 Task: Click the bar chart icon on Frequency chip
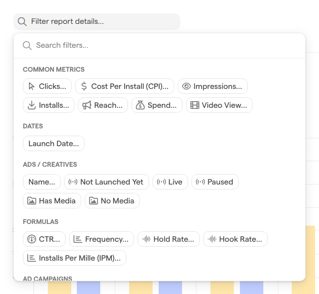tap(78, 239)
